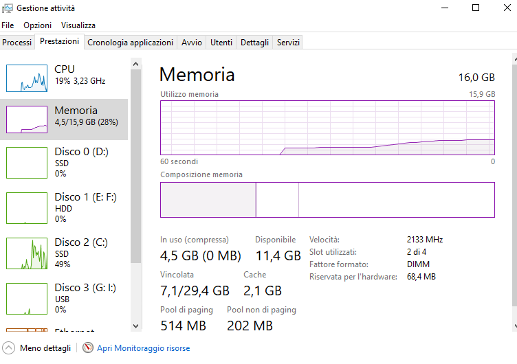Click the 4,5/15,9 GB (28%) sidebar text

point(87,122)
